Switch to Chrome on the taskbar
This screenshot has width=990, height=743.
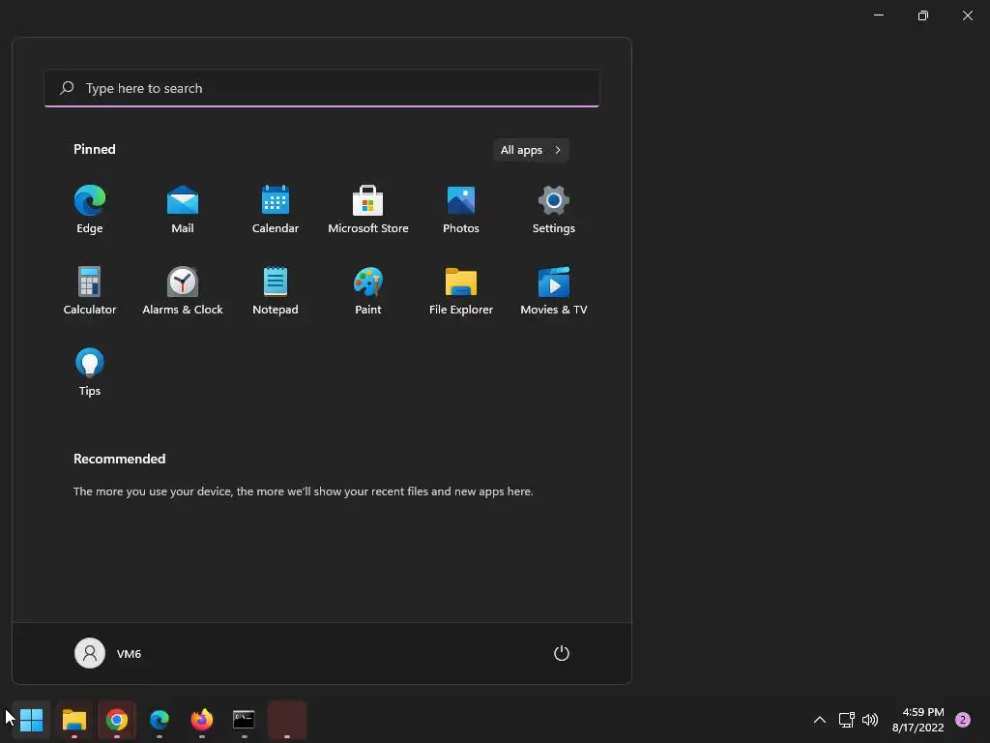[x=117, y=720]
